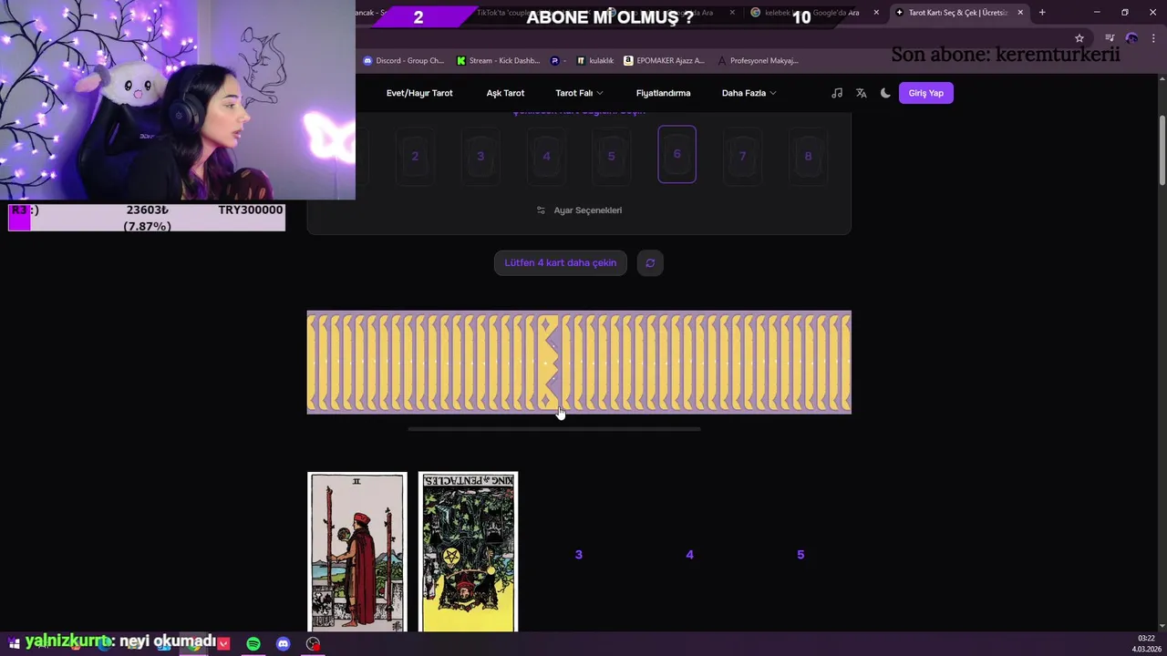
Task: Click the page vertical scrollbar
Action: tap(1162, 149)
